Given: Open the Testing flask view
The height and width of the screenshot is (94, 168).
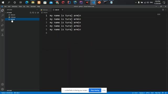Looking at the screenshot, I should [2, 35].
